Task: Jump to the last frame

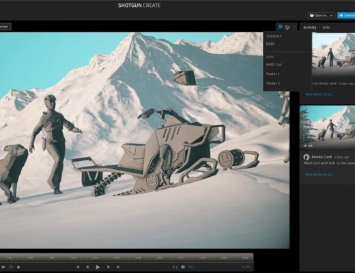Action: tap(118, 267)
